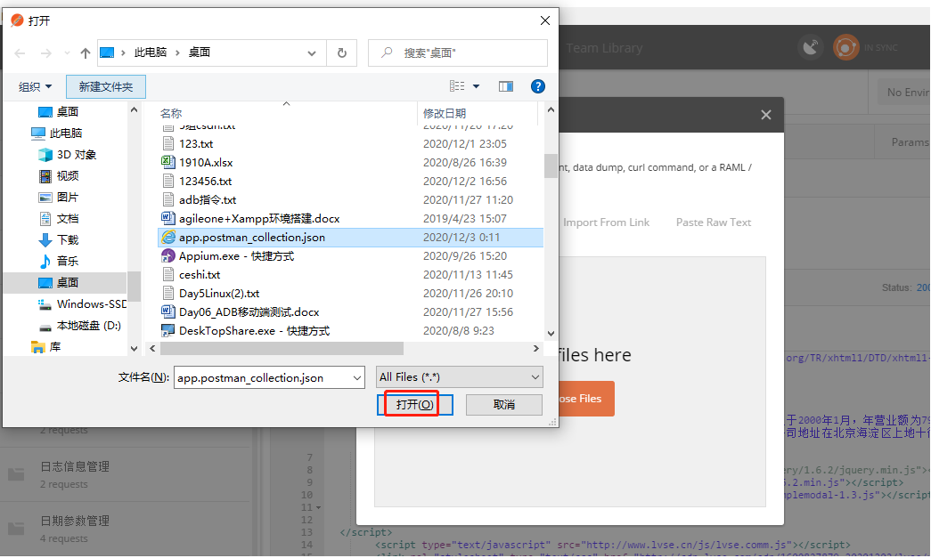Click the 打开(O) button
Screen dimensions: 931x558
pos(415,404)
